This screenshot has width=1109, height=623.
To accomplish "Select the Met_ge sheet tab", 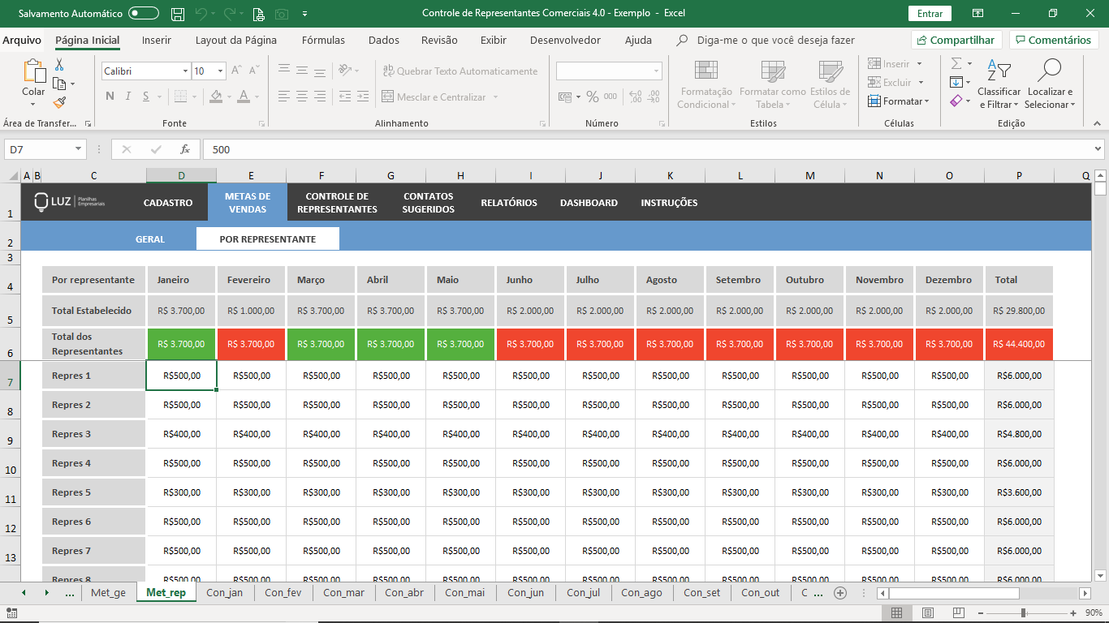I will [x=108, y=592].
